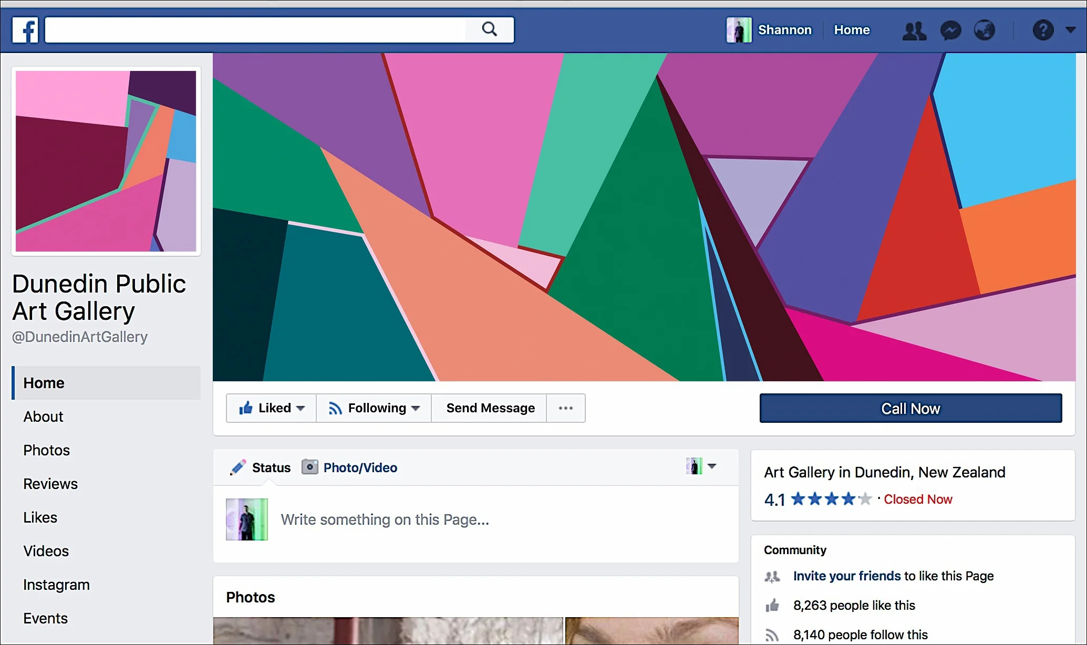1087x645 pixels.
Task: Open the Instagram section
Action: pos(56,585)
